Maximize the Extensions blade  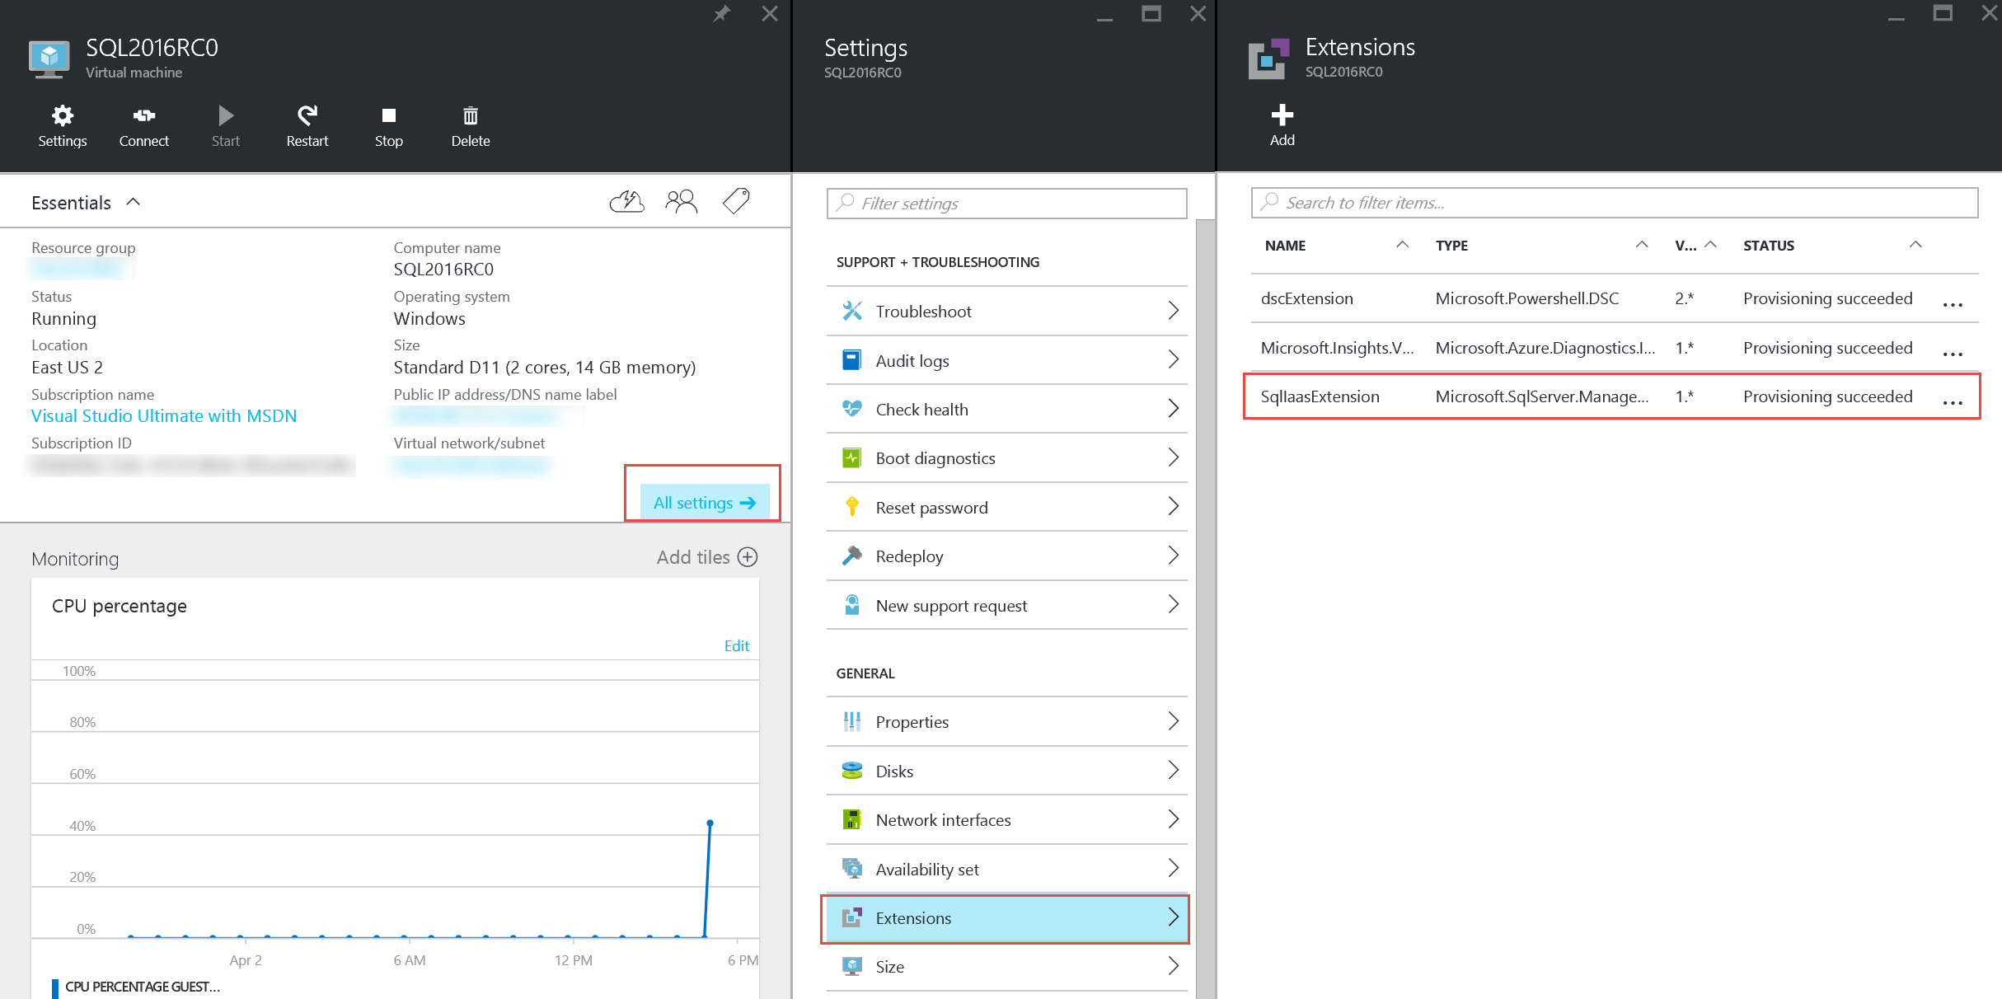pos(1943,13)
